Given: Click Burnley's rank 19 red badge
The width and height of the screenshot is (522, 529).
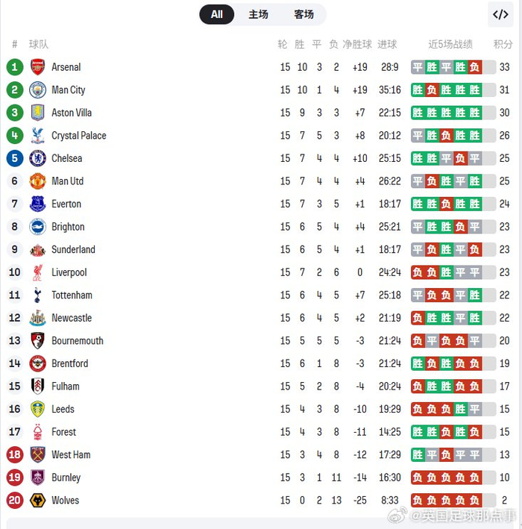Looking at the screenshot, I should click(15, 478).
